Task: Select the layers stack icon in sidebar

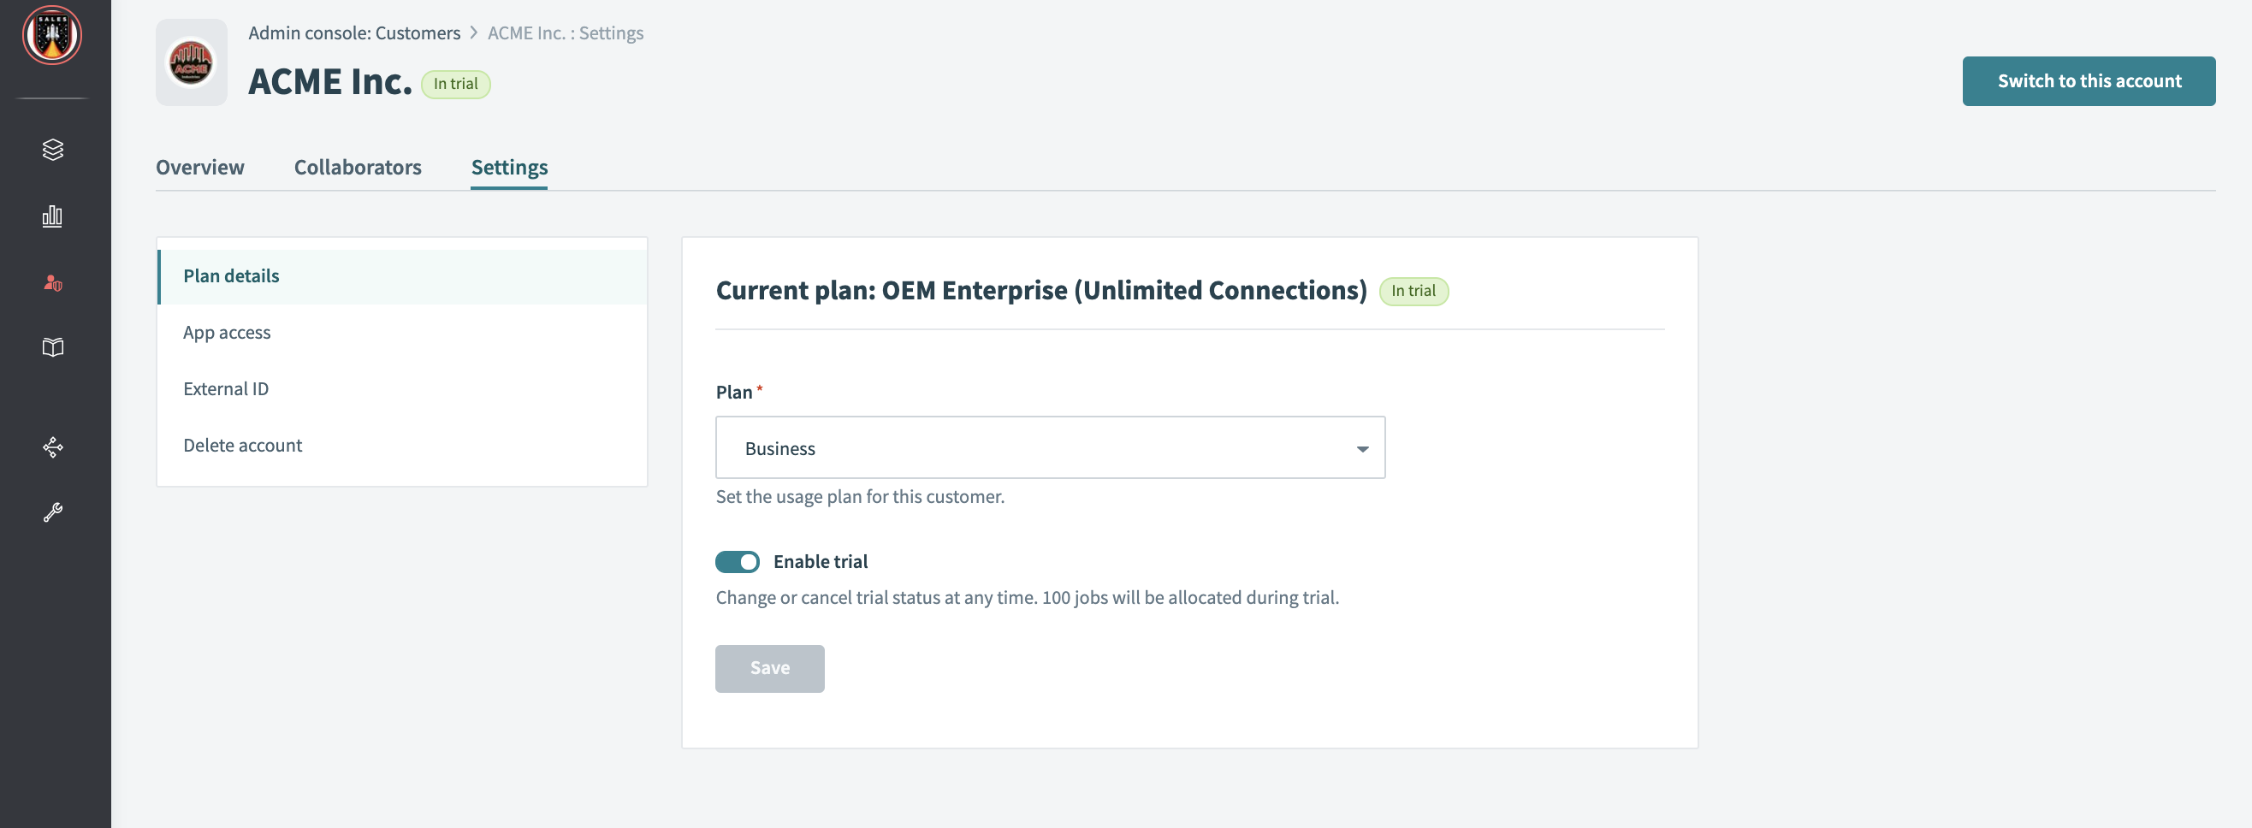Action: pyautogui.click(x=52, y=149)
